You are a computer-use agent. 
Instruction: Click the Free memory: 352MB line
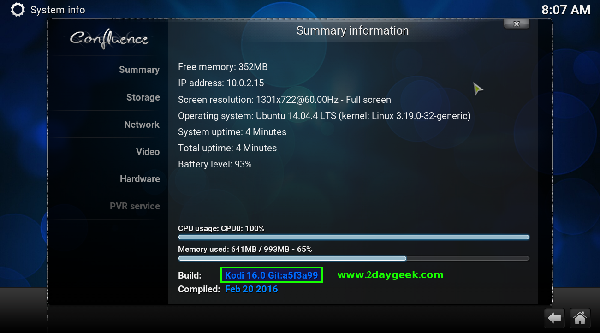[223, 67]
